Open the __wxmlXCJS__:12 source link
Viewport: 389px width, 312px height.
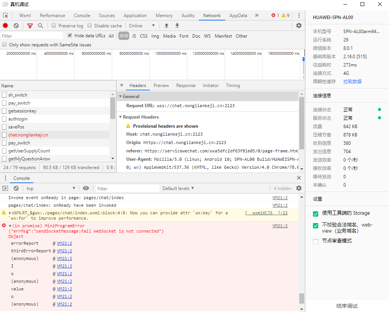(x=266, y=213)
